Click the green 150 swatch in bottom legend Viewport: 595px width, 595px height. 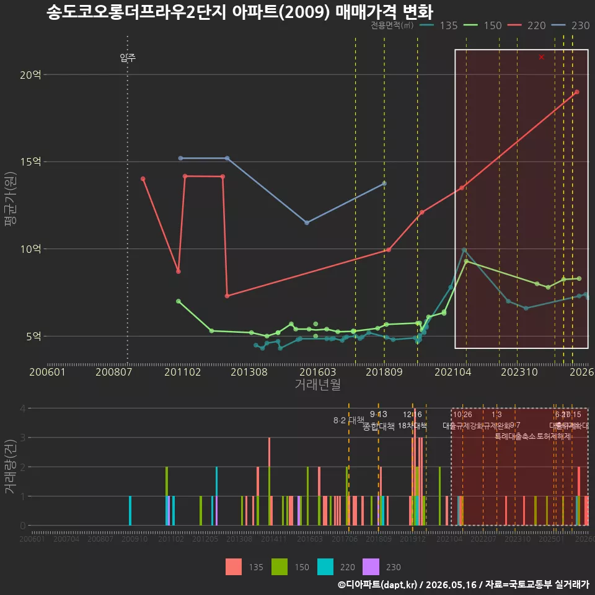280,567
